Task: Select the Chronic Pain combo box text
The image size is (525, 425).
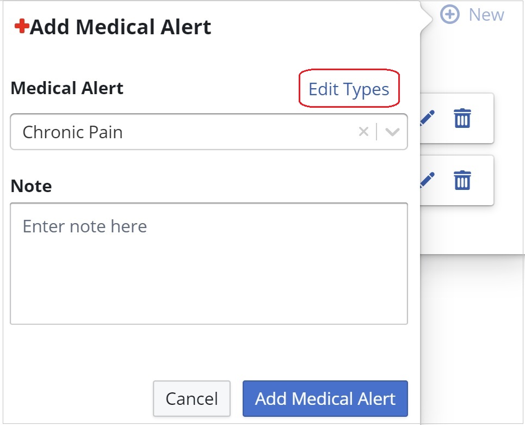Action: [72, 131]
